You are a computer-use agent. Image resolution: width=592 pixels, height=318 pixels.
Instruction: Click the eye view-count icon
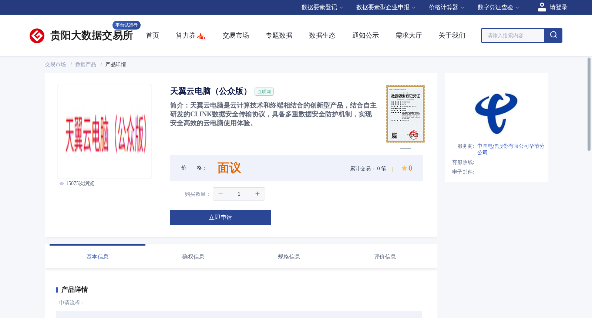(62, 184)
